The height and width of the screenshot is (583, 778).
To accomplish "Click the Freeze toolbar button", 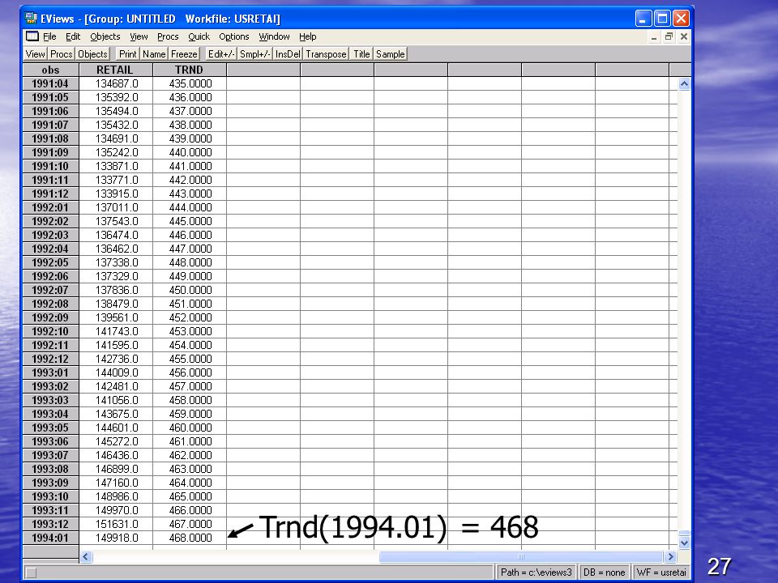I will pos(184,54).
